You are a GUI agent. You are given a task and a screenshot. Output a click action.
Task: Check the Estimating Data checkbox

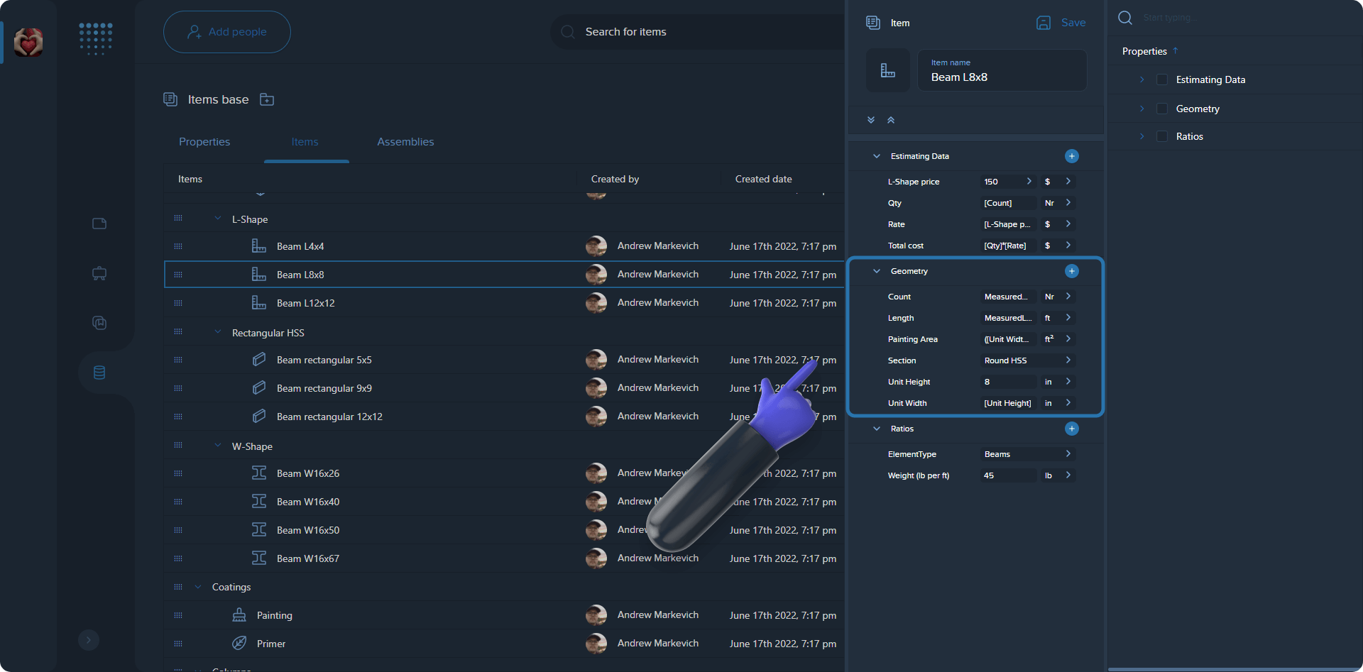pyautogui.click(x=1162, y=79)
